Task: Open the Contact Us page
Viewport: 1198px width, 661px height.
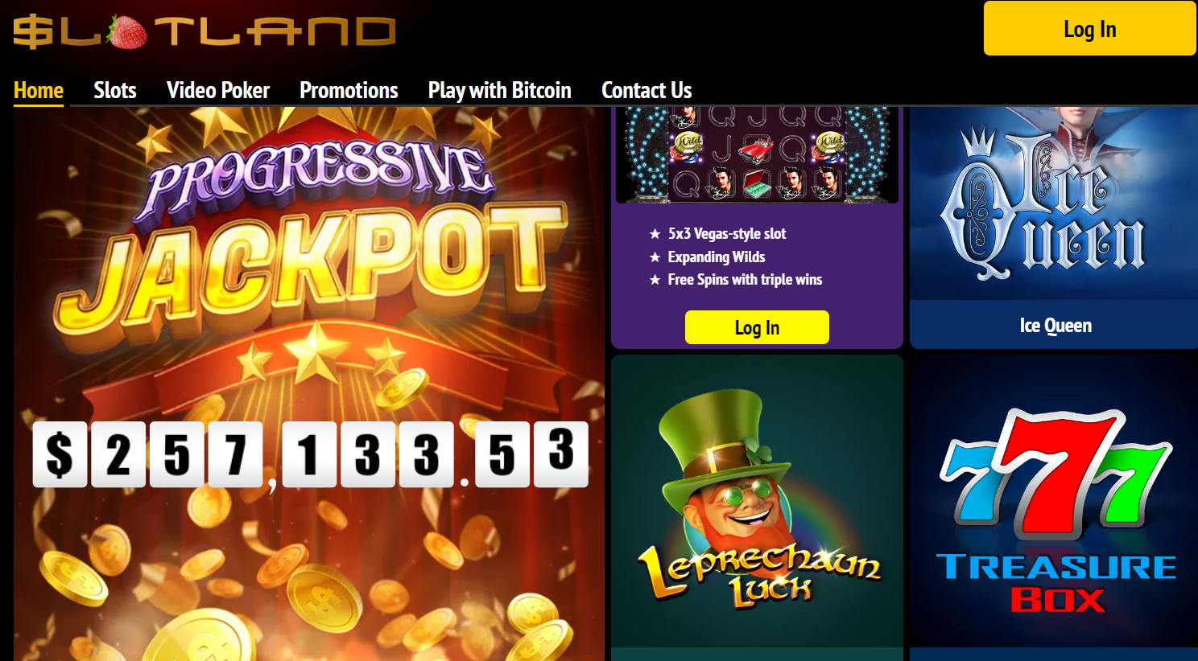Action: [x=647, y=90]
